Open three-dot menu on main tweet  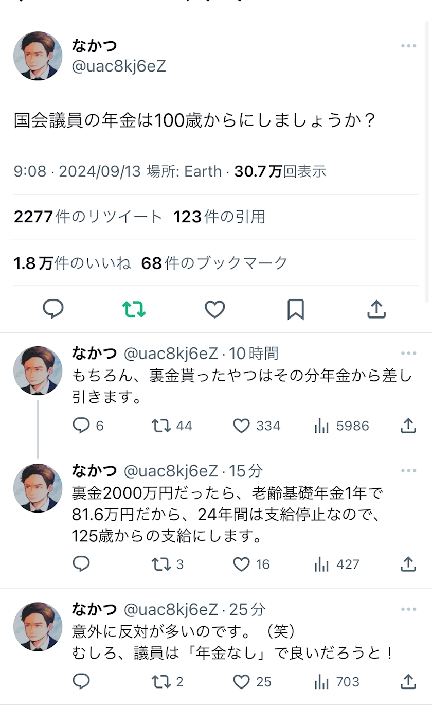pyautogui.click(x=409, y=46)
